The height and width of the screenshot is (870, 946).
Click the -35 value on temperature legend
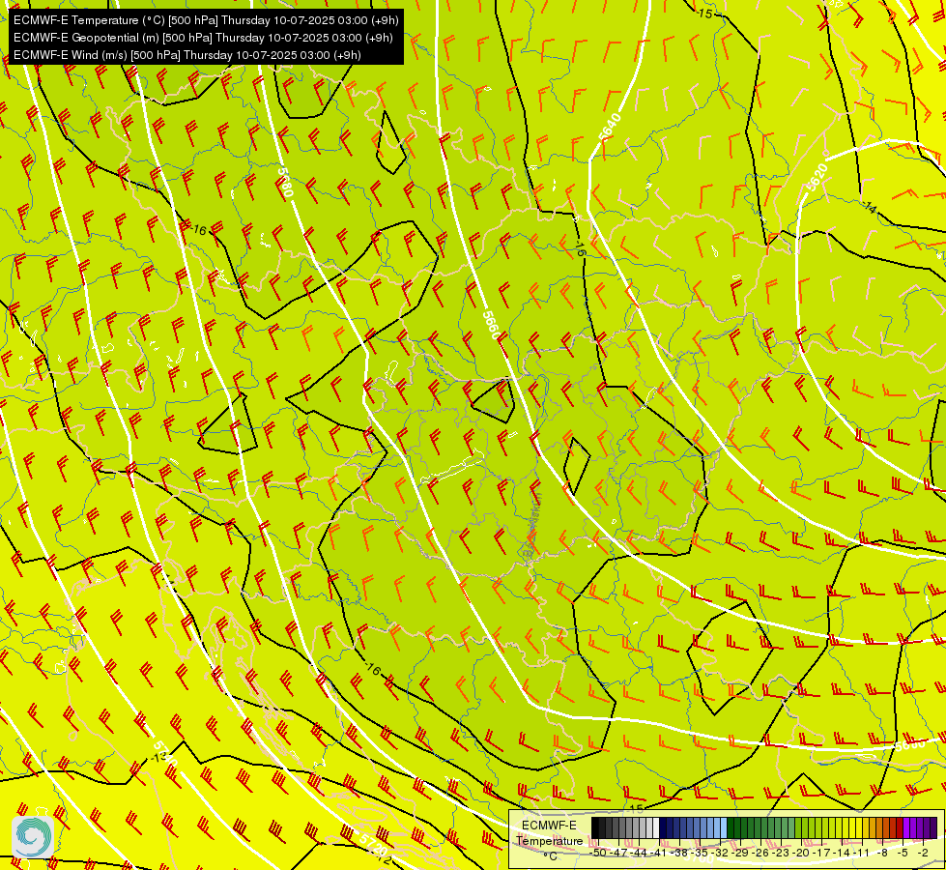pyautogui.click(x=700, y=854)
